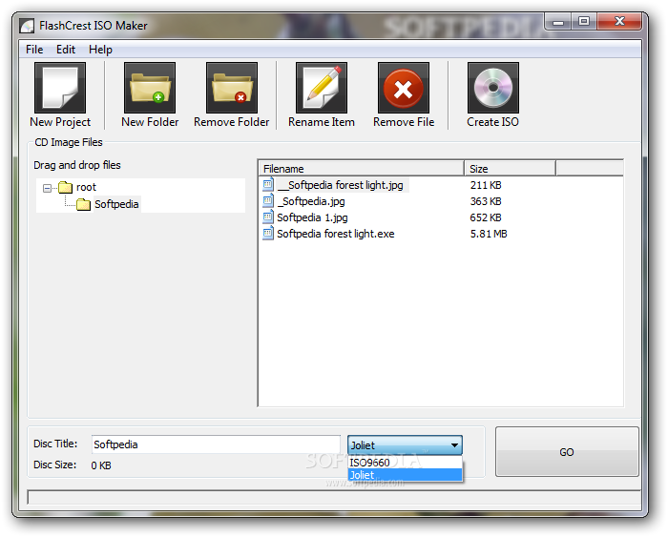Close the FlashCrest ISO Maker window
This screenshot has width=668, height=537.
tap(619, 21)
